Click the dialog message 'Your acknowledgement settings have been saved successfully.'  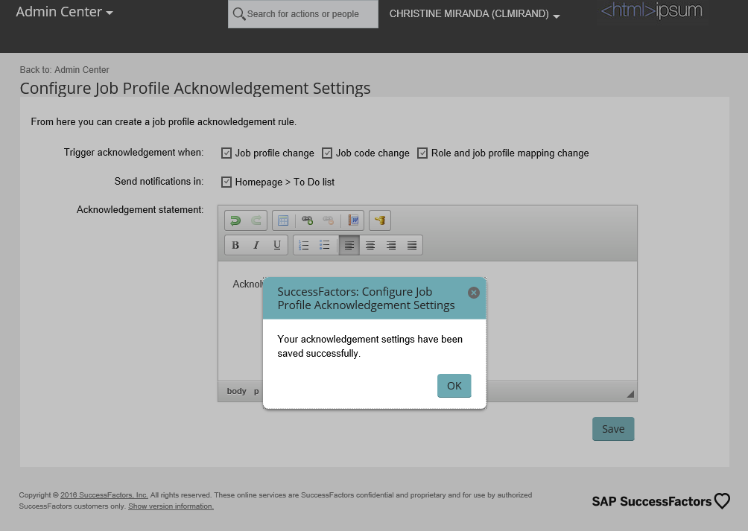(370, 346)
